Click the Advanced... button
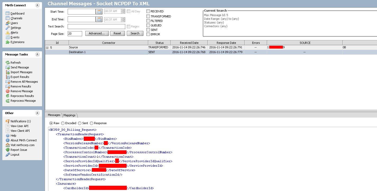 pos(97,33)
